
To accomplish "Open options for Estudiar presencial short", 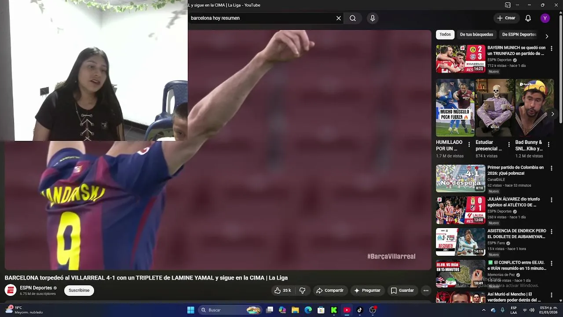I will (x=509, y=144).
